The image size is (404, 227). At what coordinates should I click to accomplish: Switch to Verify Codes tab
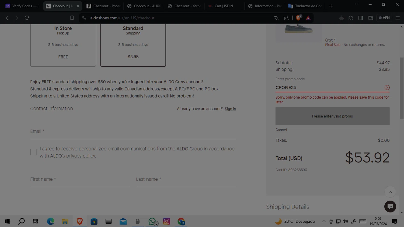point(22,6)
